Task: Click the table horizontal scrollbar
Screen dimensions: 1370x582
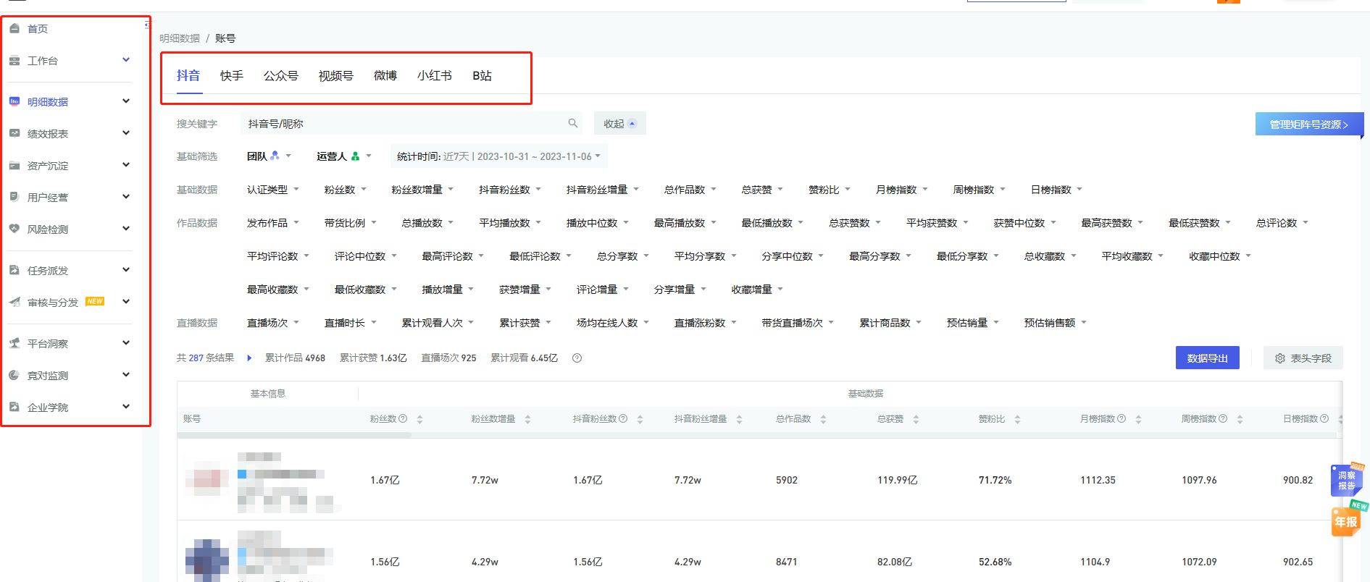Action: point(294,435)
